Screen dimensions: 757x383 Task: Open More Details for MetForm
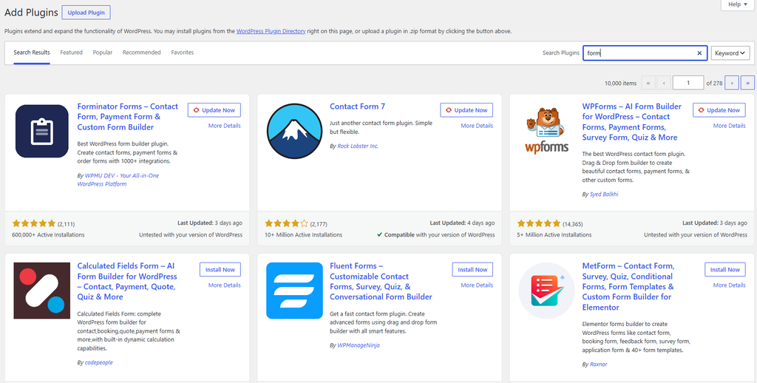pyautogui.click(x=730, y=285)
